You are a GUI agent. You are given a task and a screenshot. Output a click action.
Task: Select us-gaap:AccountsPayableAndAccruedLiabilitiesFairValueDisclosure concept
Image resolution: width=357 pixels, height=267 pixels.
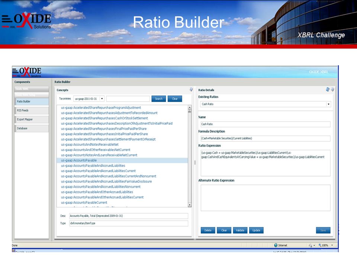click(106, 181)
